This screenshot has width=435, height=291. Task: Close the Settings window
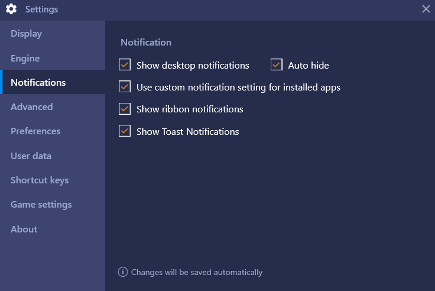[x=426, y=9]
